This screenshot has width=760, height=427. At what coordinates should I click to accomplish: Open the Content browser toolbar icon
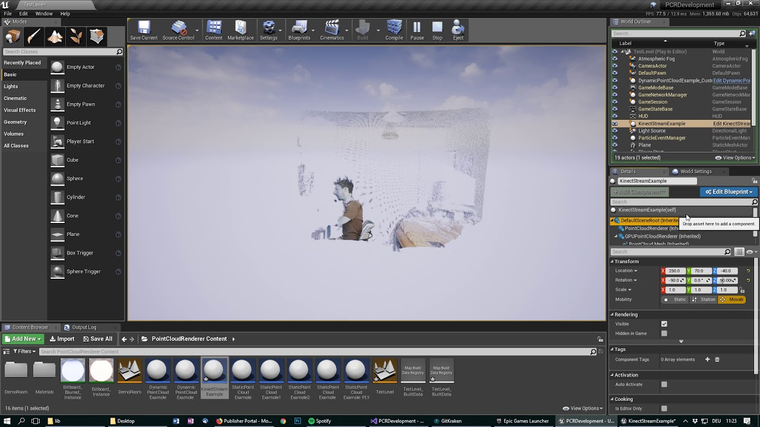click(x=214, y=30)
